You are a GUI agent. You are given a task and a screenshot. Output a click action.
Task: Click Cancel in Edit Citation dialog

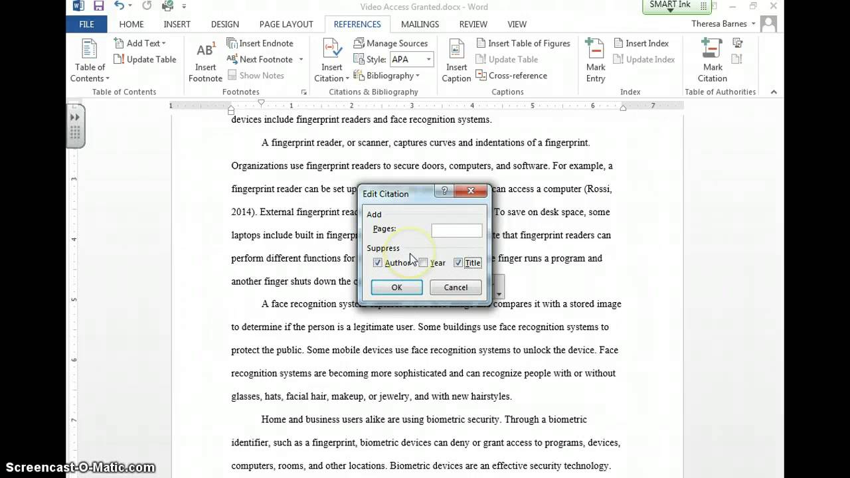pyautogui.click(x=456, y=287)
